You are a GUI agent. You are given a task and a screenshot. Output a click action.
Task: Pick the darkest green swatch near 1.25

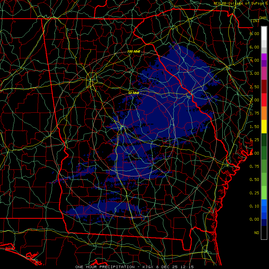[x=264, y=140]
